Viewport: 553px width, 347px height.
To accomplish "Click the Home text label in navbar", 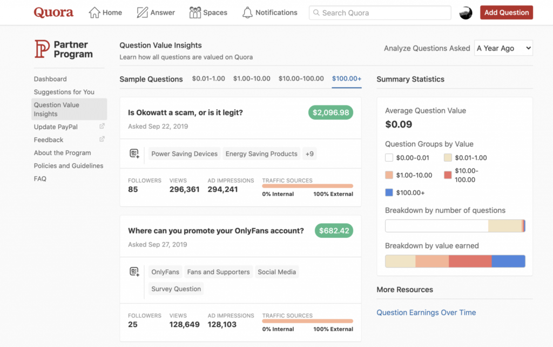I will 112,12.
